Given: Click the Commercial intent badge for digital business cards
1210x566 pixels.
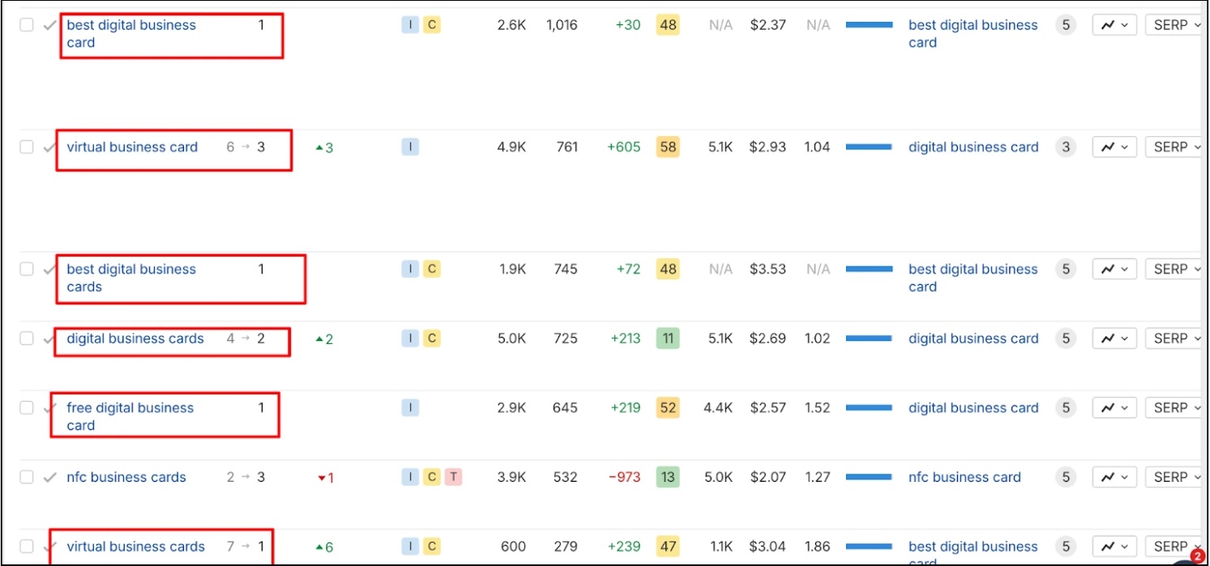Looking at the screenshot, I should coord(432,338).
